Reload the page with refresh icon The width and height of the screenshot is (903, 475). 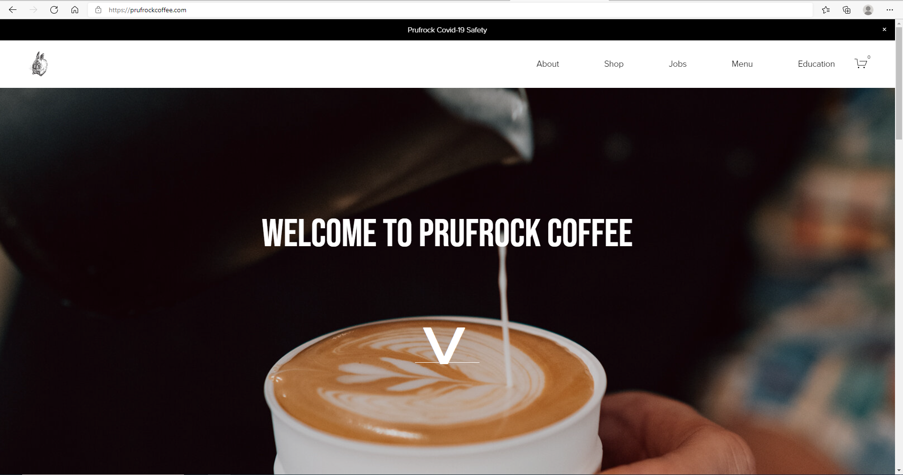(x=54, y=10)
